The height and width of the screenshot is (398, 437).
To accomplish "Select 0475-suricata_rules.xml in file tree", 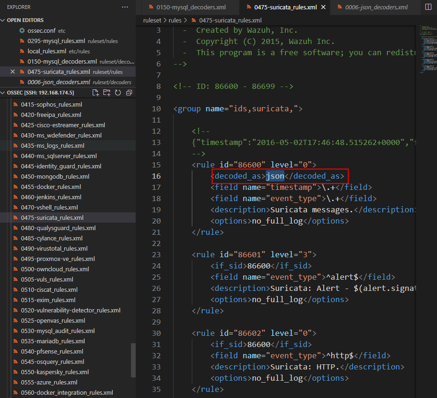I will (x=68, y=218).
